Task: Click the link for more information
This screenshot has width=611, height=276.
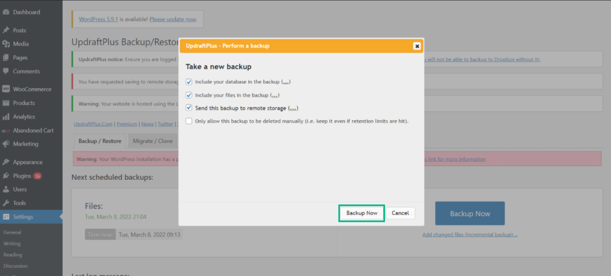Action: (454, 160)
